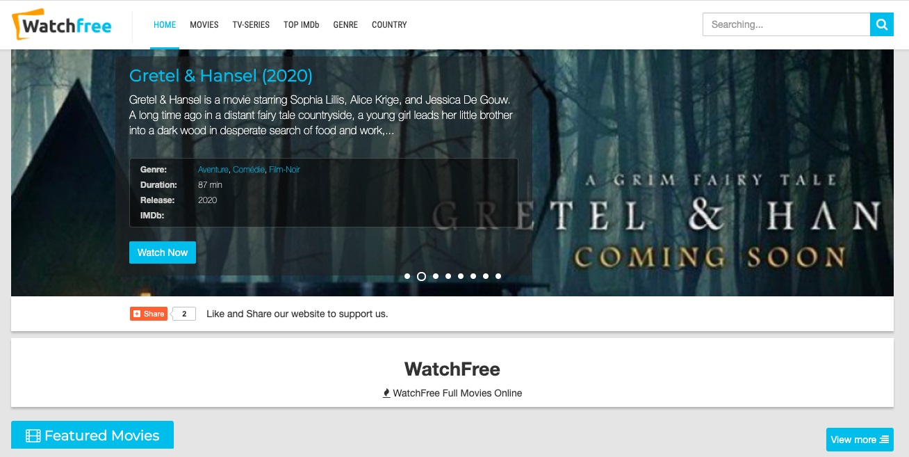Viewport: 909px width, 457px height.
Task: Select the last carousel slide dot
Action: [x=498, y=276]
